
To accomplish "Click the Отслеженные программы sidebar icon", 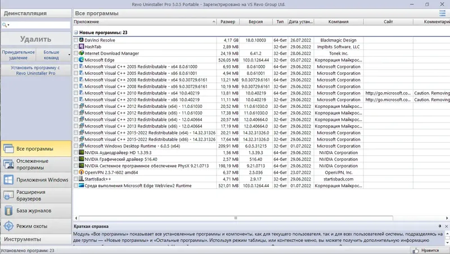I will 8,164.
